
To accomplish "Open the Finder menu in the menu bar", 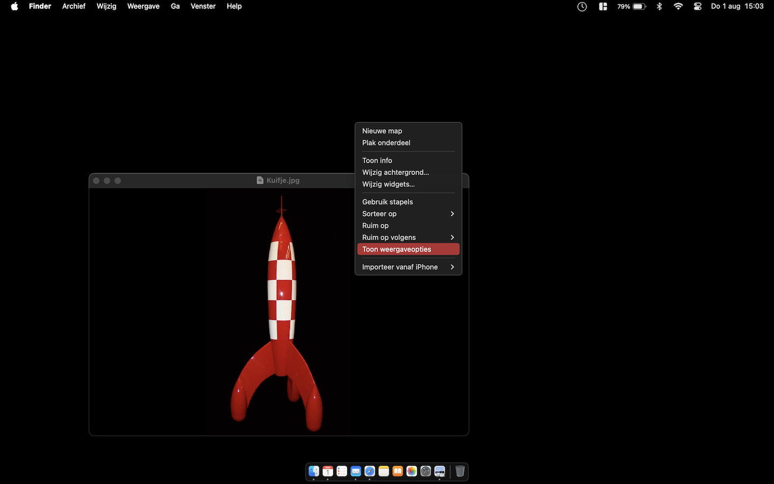I will pos(40,6).
